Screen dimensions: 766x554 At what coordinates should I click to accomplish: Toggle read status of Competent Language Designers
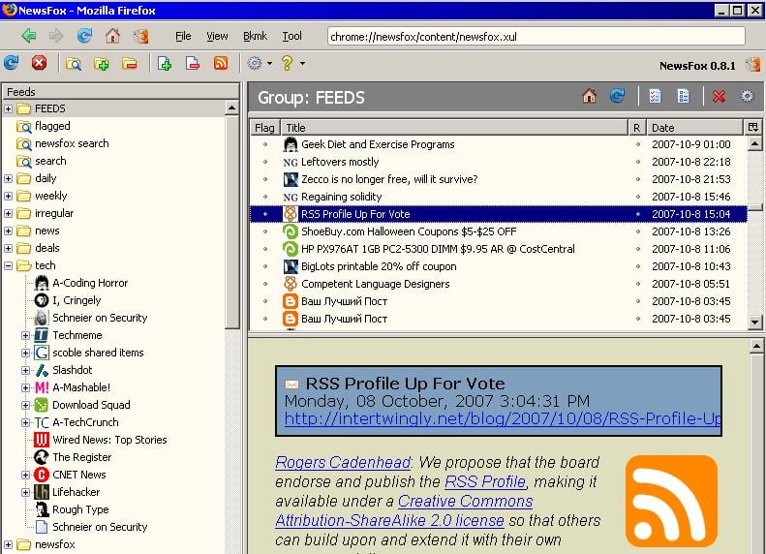coord(637,284)
